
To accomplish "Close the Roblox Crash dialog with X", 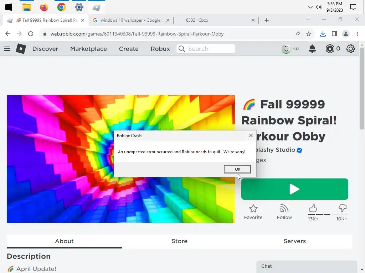I will coord(251,135).
